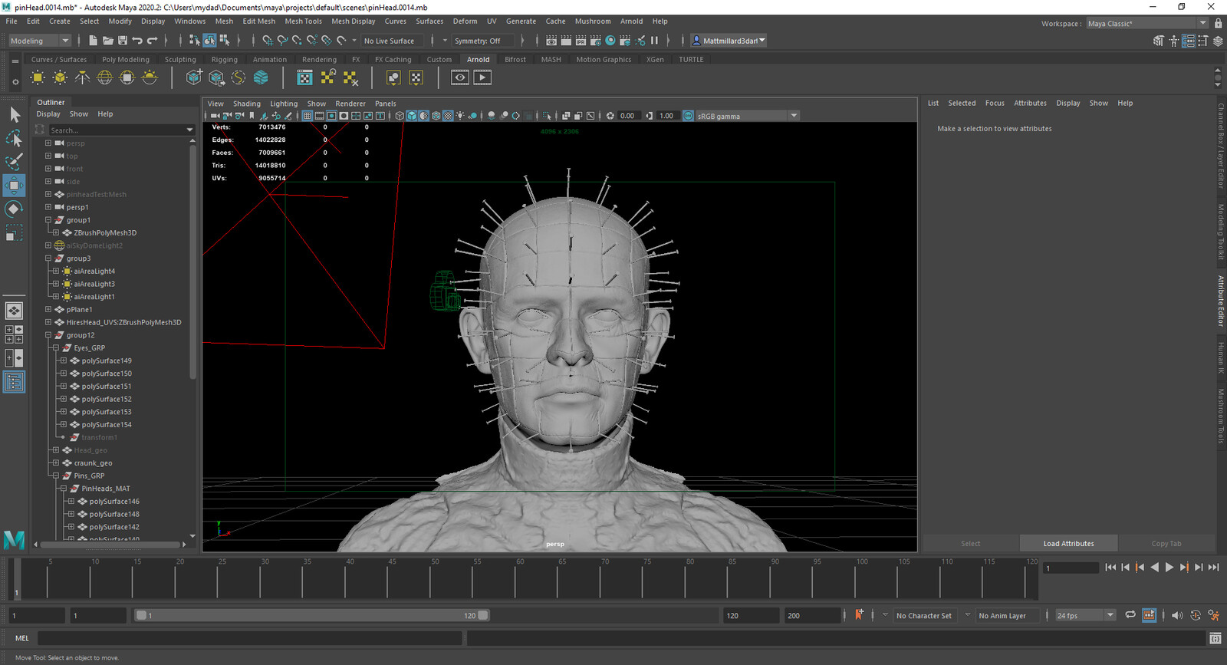Open viewport Renderer menu

click(350, 104)
